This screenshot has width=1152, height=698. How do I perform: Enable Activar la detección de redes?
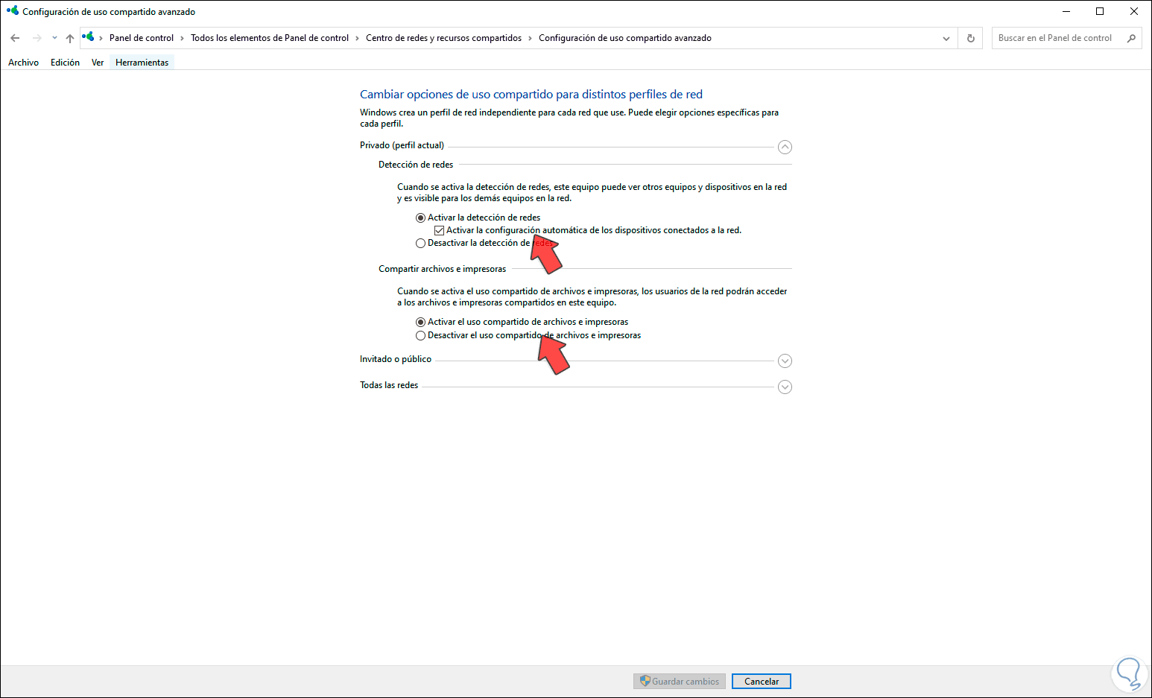coord(421,217)
